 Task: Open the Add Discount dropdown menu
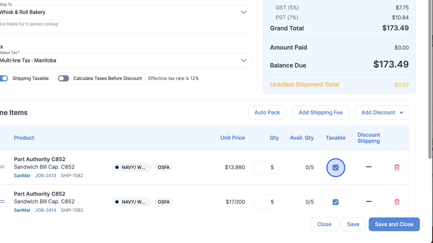[382, 113]
